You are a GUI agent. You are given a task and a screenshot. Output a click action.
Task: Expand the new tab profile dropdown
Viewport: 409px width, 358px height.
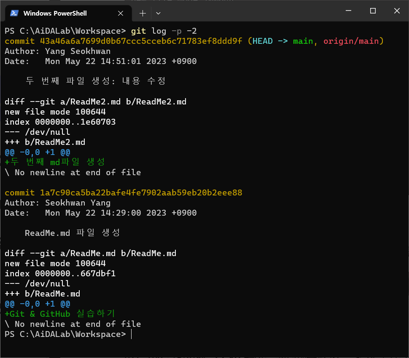coord(158,13)
